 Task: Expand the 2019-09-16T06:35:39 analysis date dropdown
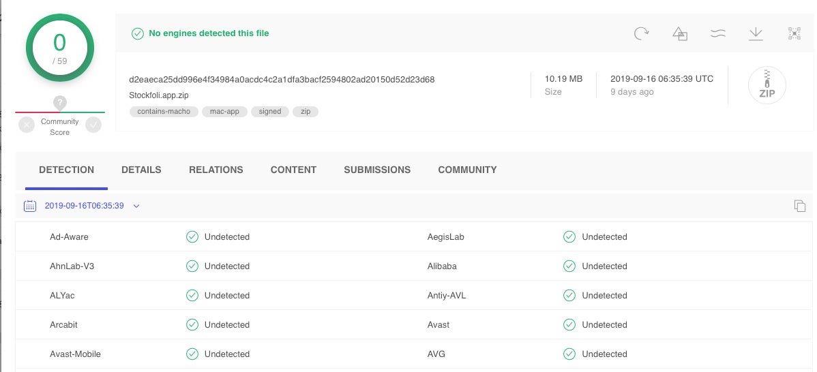pos(136,206)
